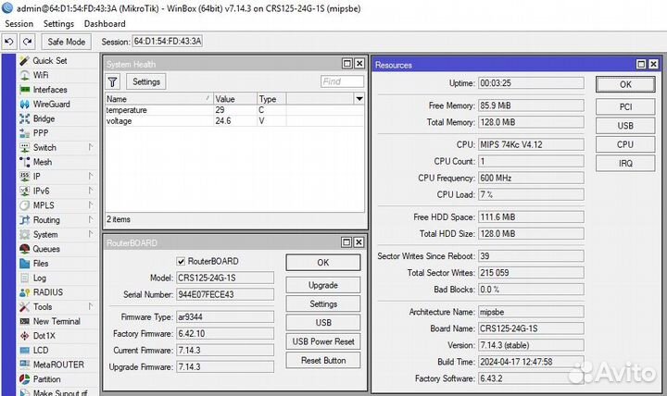This screenshot has height=396, width=667.
Task: Open New Terminal from the sidebar
Action: [57, 321]
